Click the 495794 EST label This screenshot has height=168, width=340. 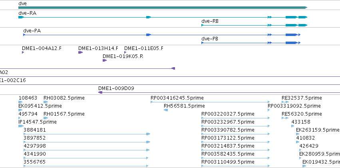(28, 114)
